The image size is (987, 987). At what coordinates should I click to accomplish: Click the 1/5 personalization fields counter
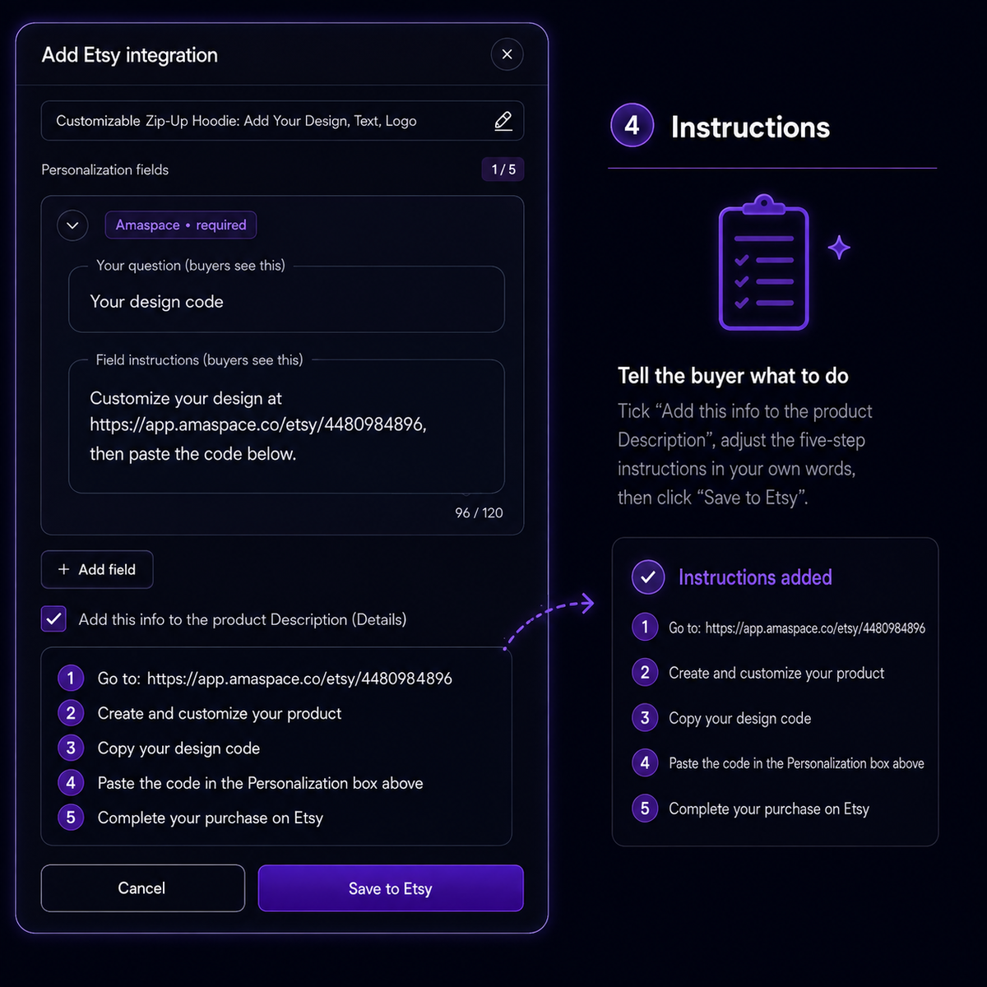[503, 169]
